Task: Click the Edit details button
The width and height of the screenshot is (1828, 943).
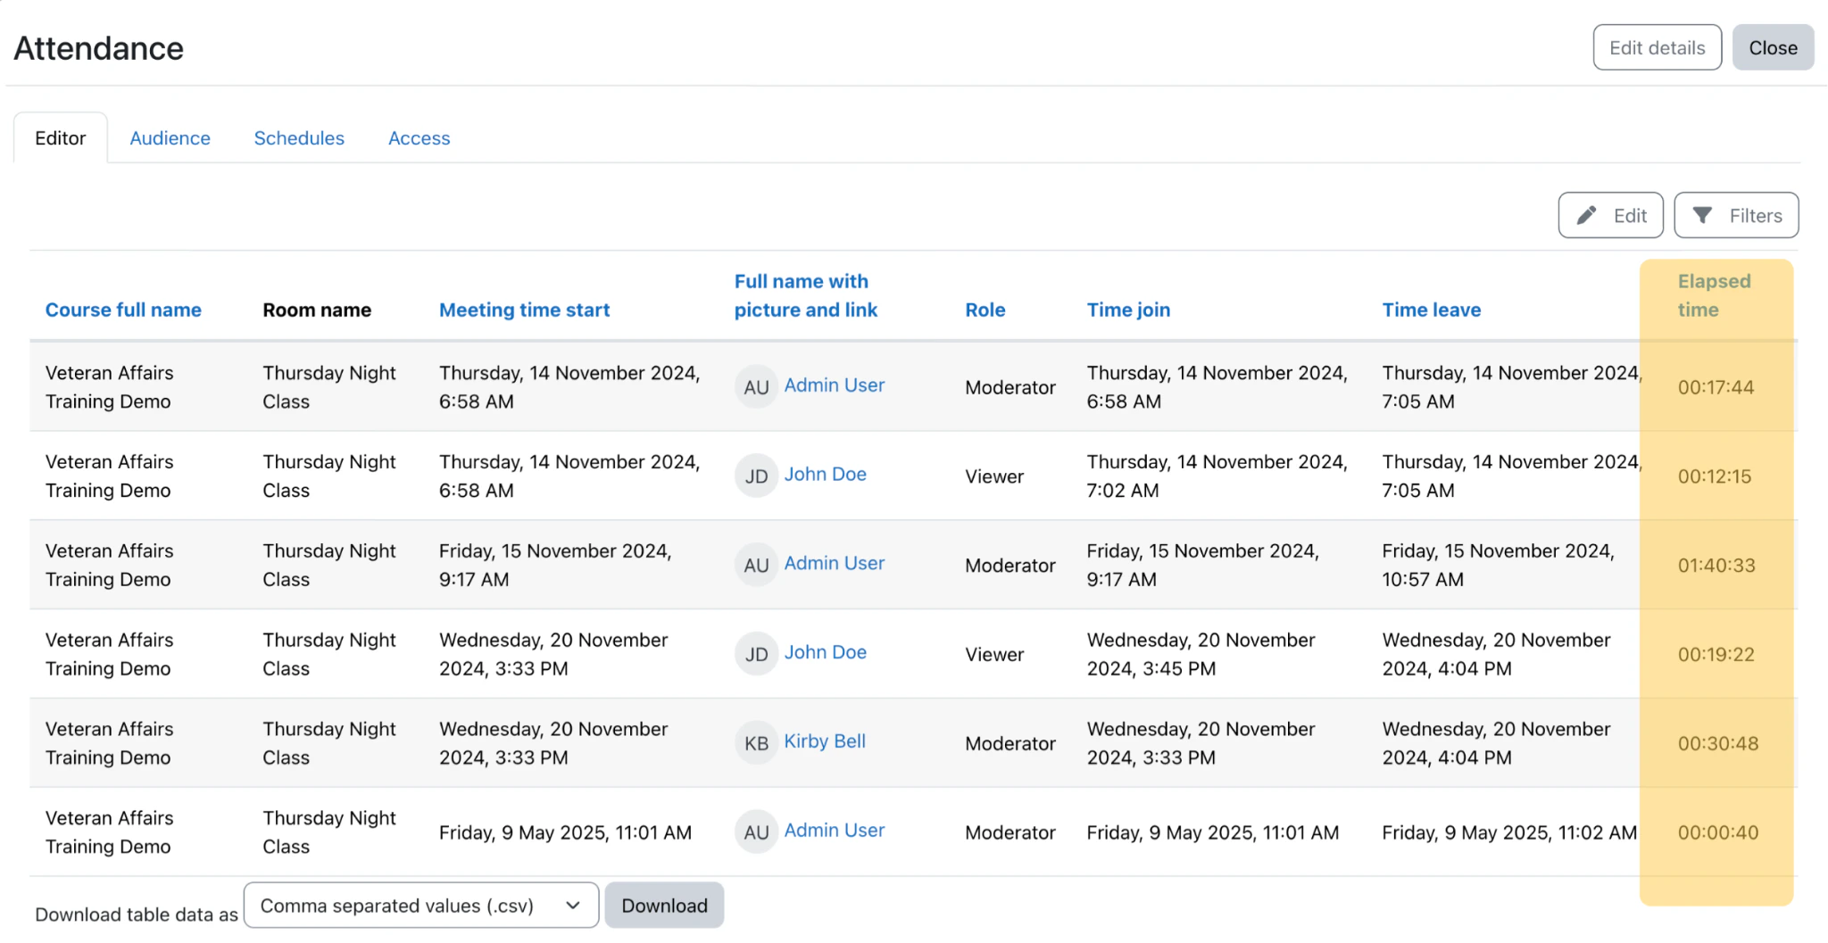Action: click(x=1657, y=46)
